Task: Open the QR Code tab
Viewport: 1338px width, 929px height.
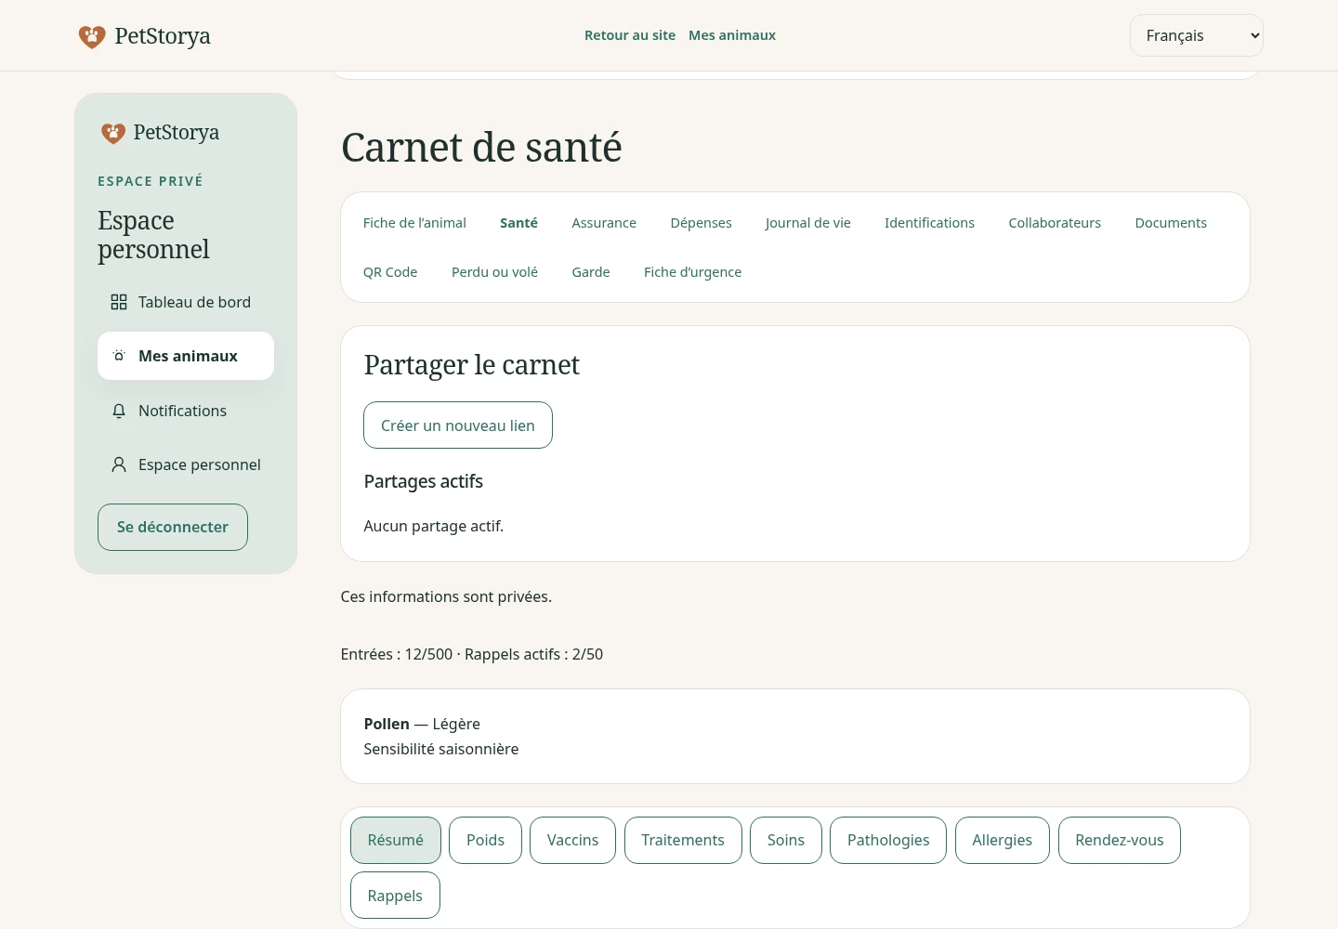Action: [390, 272]
